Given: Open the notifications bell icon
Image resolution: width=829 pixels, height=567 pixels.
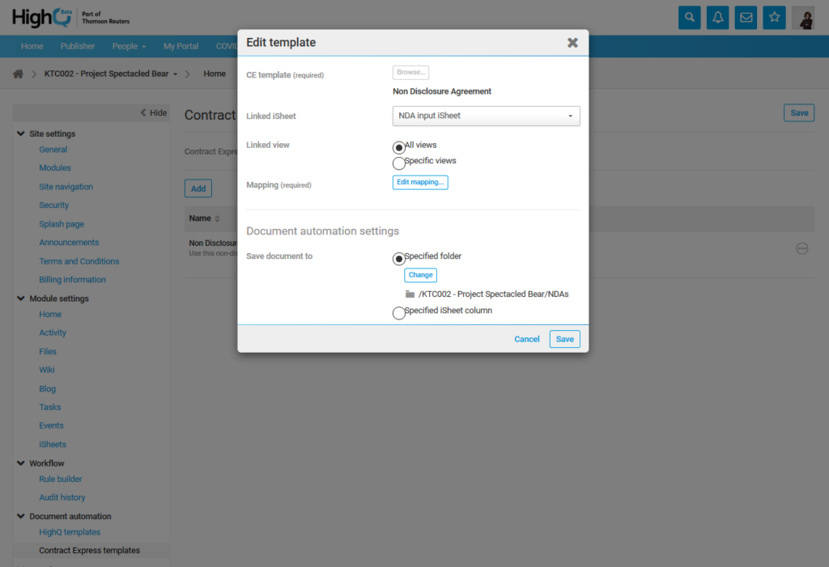Looking at the screenshot, I should [717, 17].
